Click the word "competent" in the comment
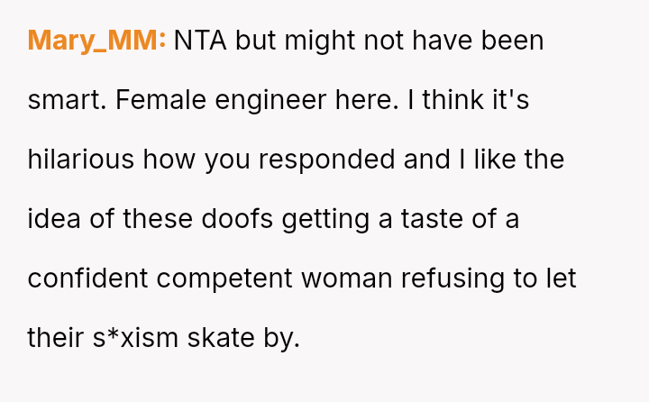The width and height of the screenshot is (649, 402). [225, 279]
